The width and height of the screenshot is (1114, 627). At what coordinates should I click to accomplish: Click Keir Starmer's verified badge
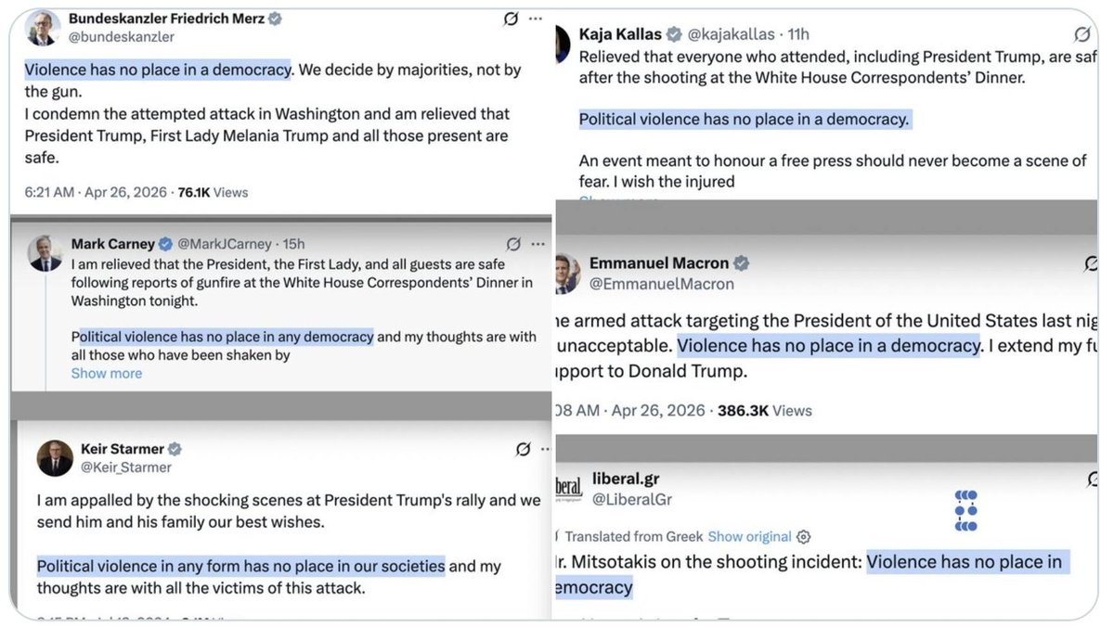coord(175,449)
